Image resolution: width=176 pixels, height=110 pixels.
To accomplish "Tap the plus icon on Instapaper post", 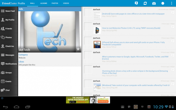I will 173,12.
